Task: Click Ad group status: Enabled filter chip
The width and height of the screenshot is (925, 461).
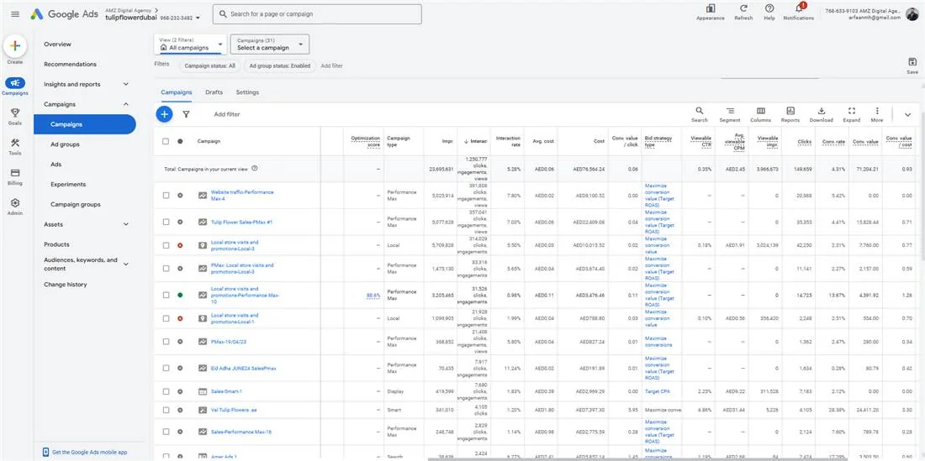Action: [x=280, y=66]
